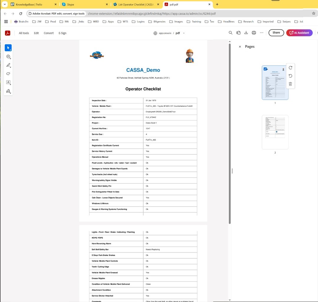
Task: Open a new browser tab
Action: click(217, 4)
